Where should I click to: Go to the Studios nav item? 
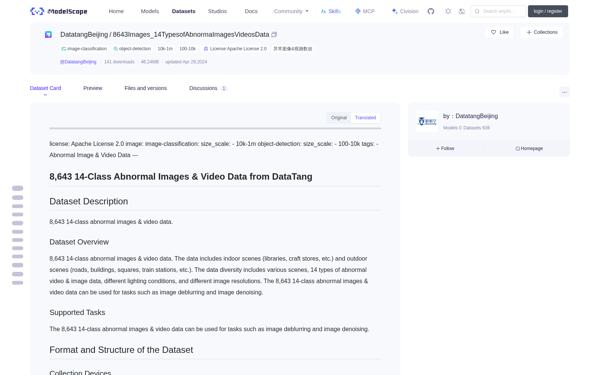217,11
